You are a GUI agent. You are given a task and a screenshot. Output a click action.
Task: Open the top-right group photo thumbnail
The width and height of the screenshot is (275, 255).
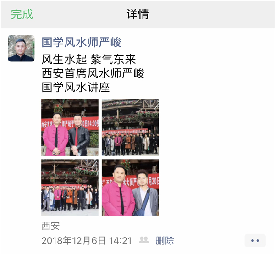[130, 127]
